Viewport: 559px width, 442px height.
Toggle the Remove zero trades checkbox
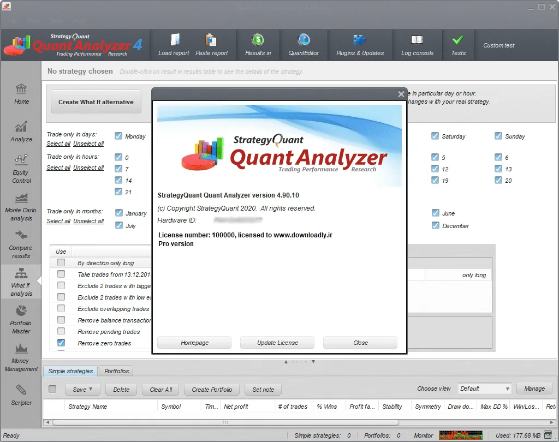pyautogui.click(x=61, y=343)
